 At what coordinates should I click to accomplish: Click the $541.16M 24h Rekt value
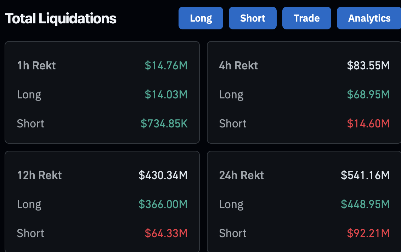click(365, 175)
